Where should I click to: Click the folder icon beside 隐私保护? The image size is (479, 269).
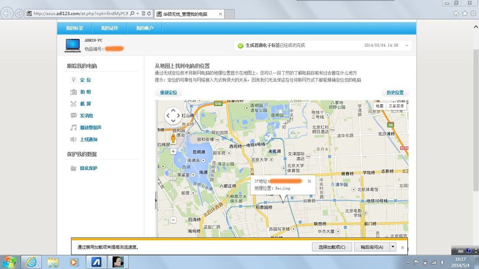(x=73, y=168)
